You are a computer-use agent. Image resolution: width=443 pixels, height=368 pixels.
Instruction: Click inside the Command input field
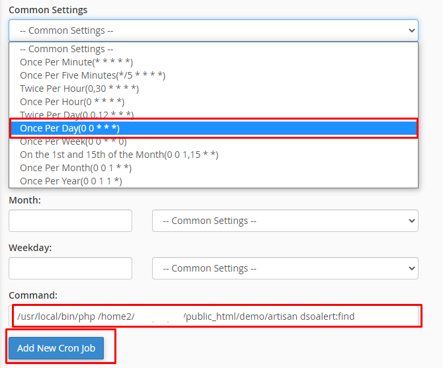[x=216, y=316]
